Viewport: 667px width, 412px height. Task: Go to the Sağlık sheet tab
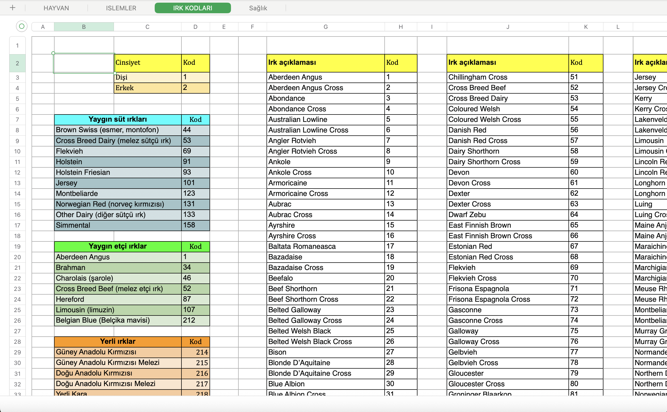(x=258, y=8)
